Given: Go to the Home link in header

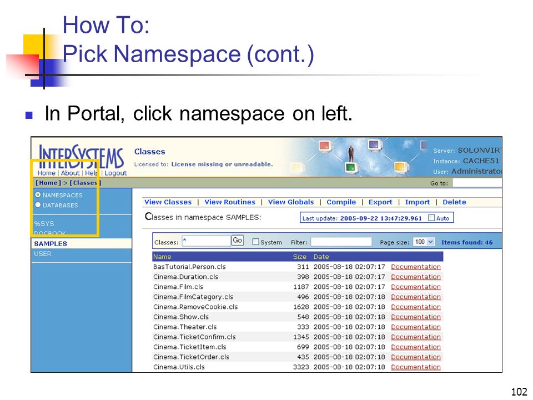Looking at the screenshot, I should tap(46, 173).
